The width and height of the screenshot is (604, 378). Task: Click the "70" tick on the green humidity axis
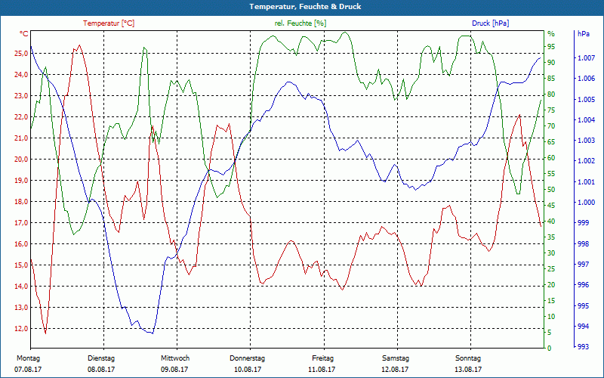(552, 126)
